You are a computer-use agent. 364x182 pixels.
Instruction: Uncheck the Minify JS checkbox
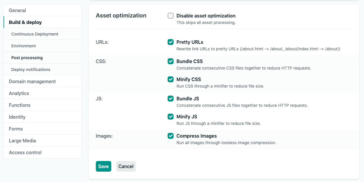(171, 117)
